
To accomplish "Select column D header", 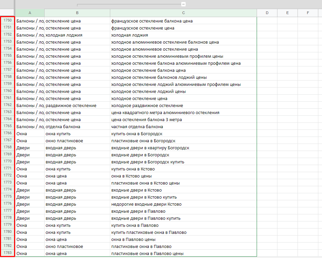I will (267, 13).
